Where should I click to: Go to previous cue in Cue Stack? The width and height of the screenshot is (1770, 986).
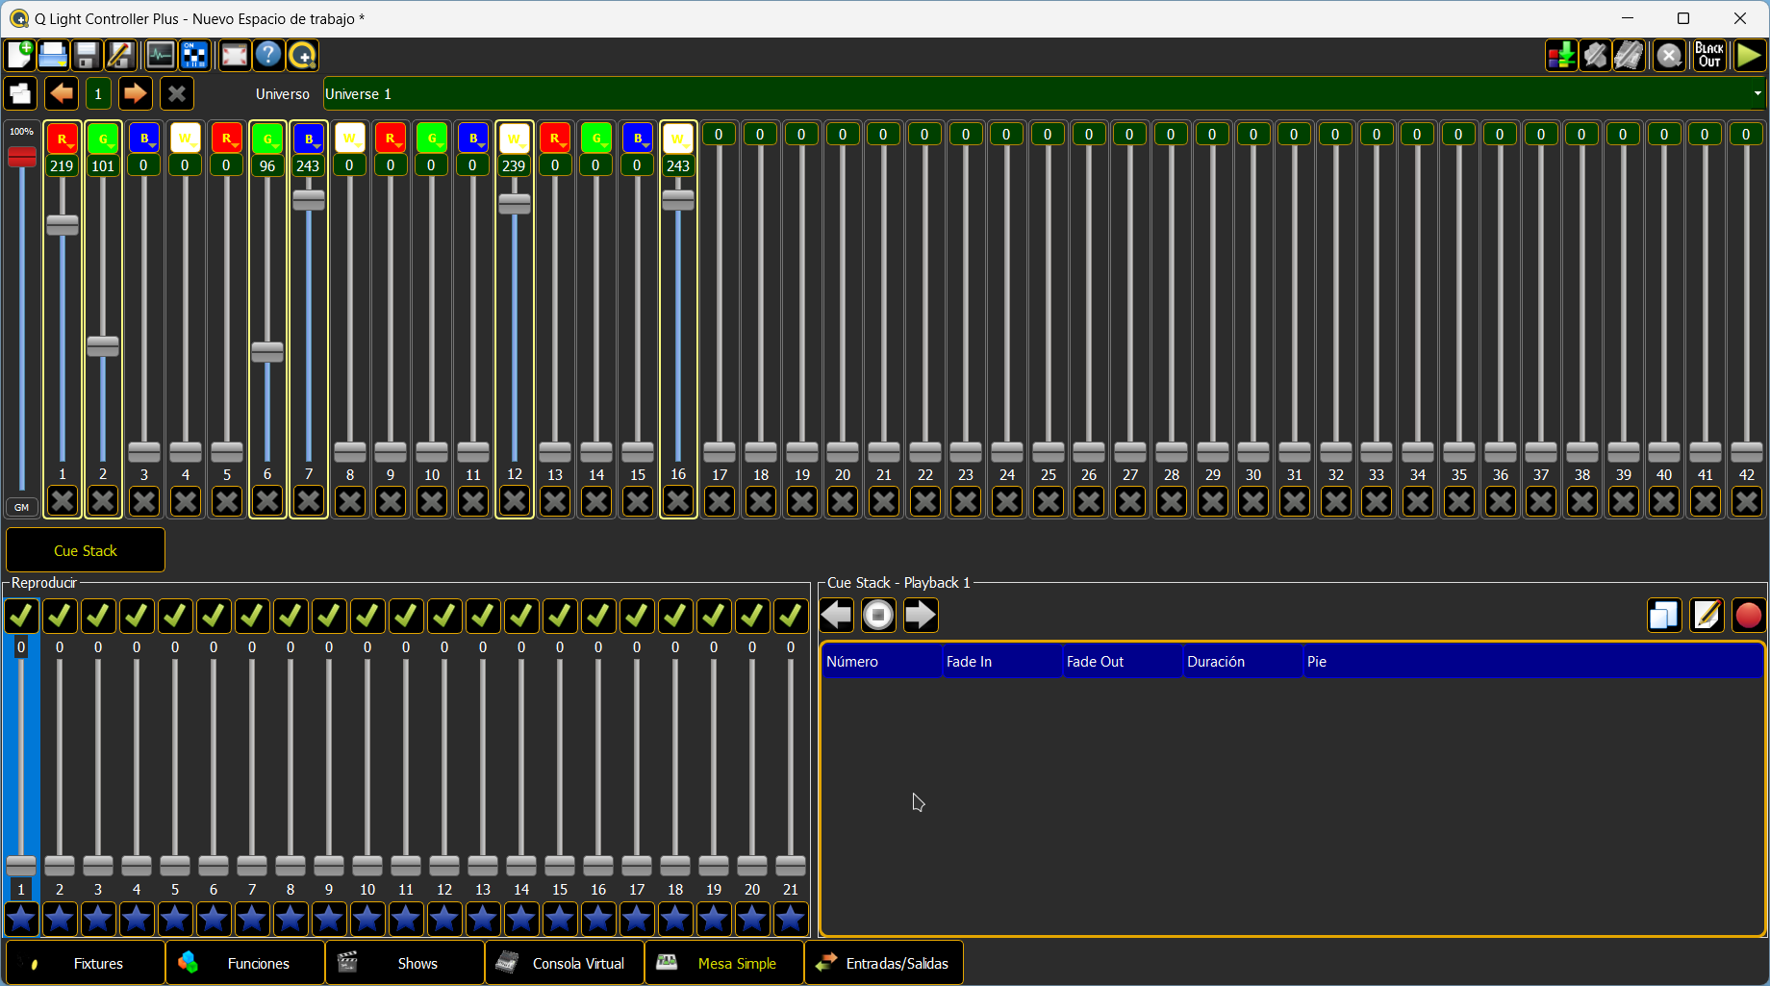click(837, 615)
